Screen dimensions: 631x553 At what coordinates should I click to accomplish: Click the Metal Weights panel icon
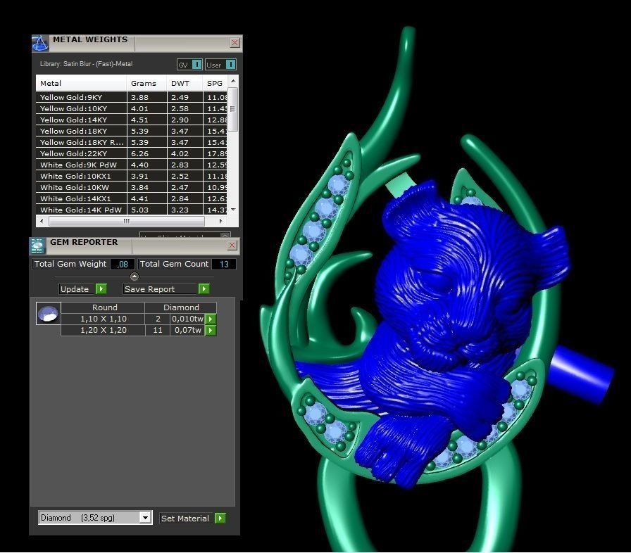[x=40, y=44]
